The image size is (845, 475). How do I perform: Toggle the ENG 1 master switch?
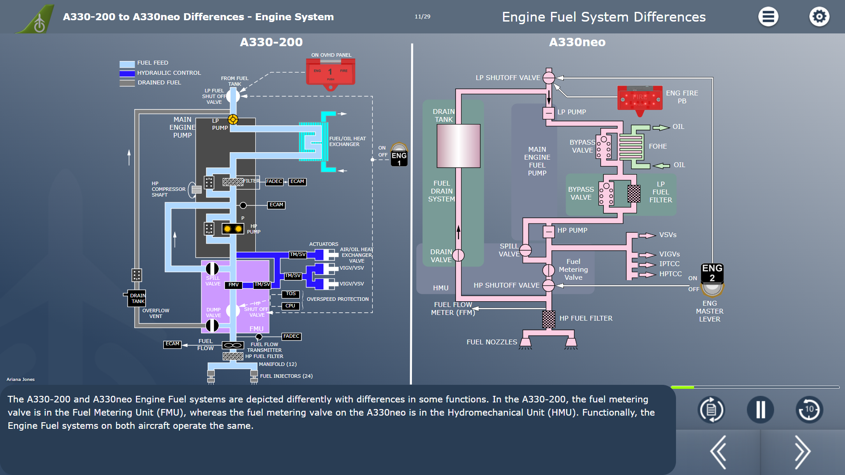point(399,155)
